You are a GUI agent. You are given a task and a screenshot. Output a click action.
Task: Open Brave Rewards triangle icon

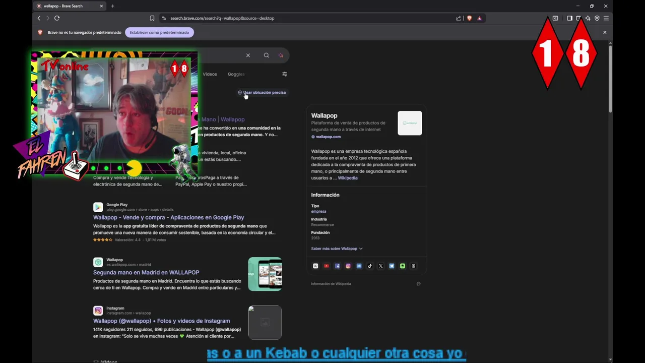[479, 18]
